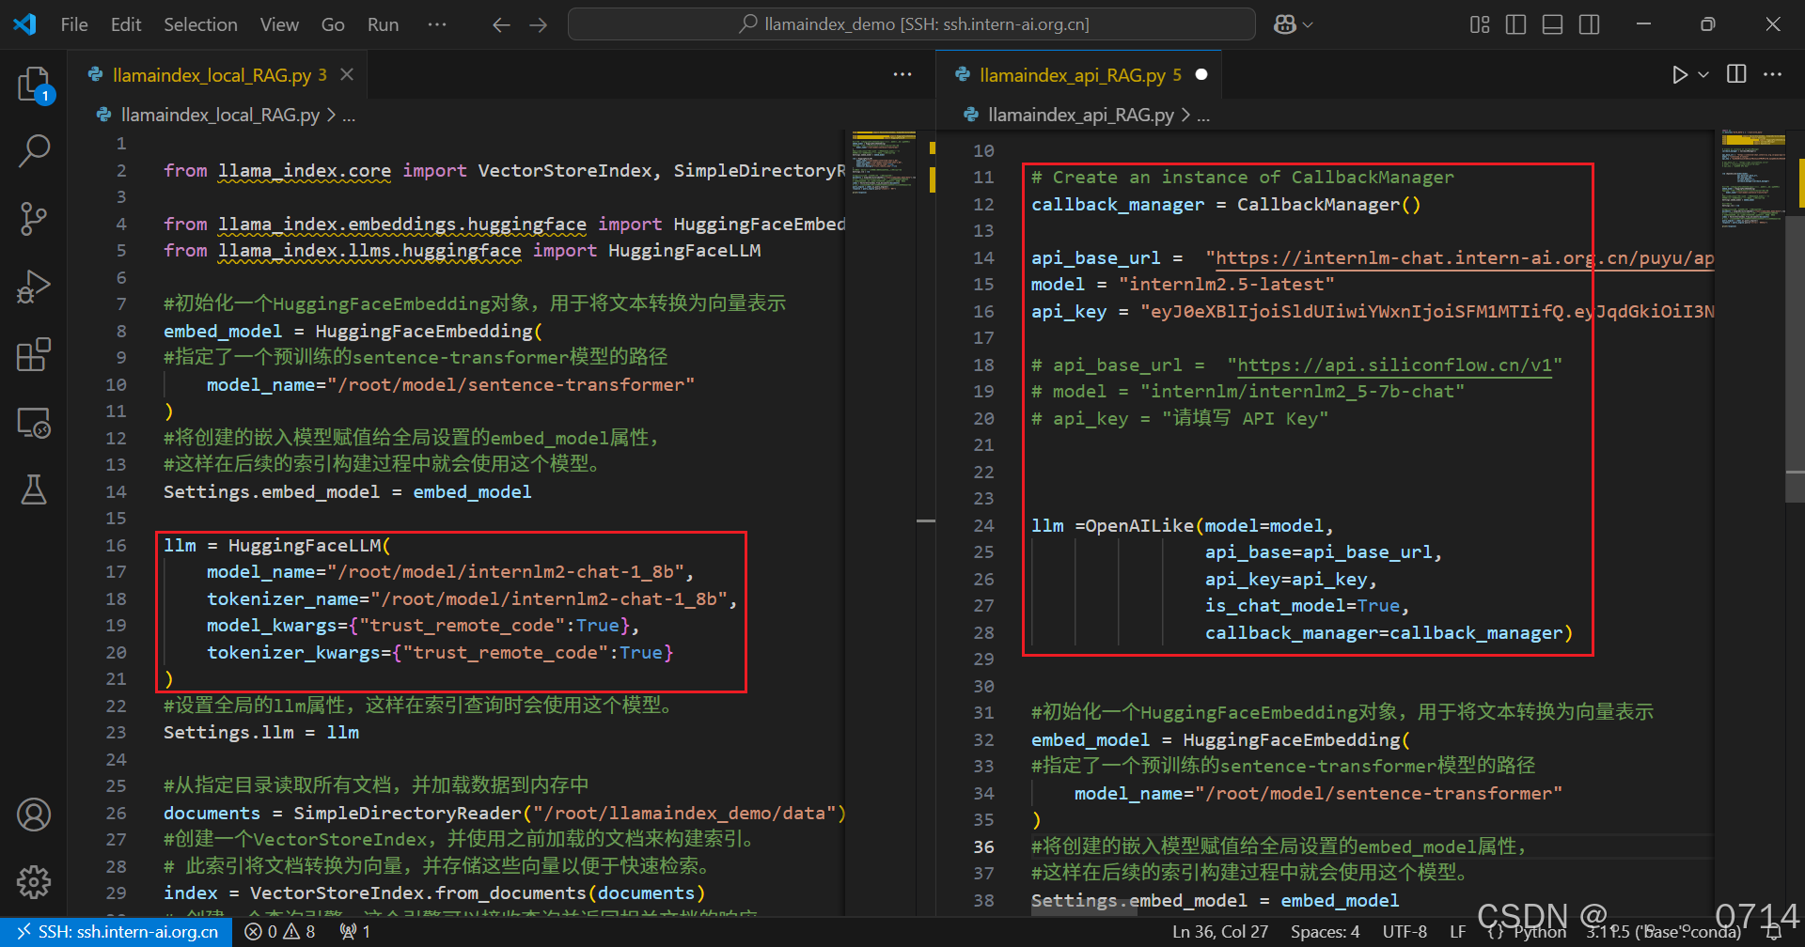
Task: Change encoding via UTF-8
Action: [1405, 932]
